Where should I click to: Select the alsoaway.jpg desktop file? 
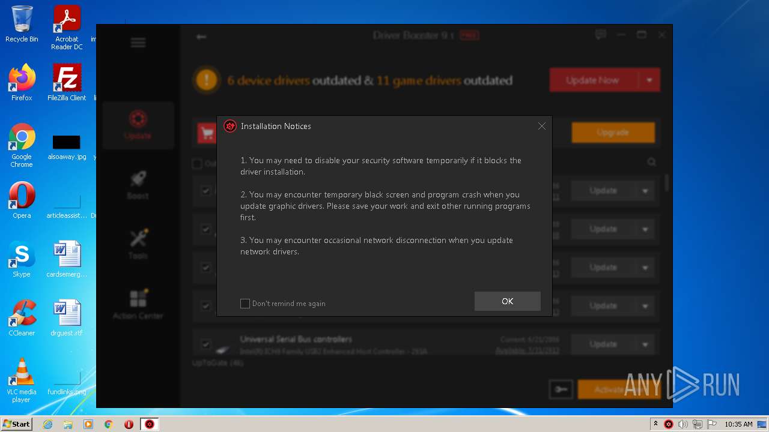pyautogui.click(x=67, y=148)
